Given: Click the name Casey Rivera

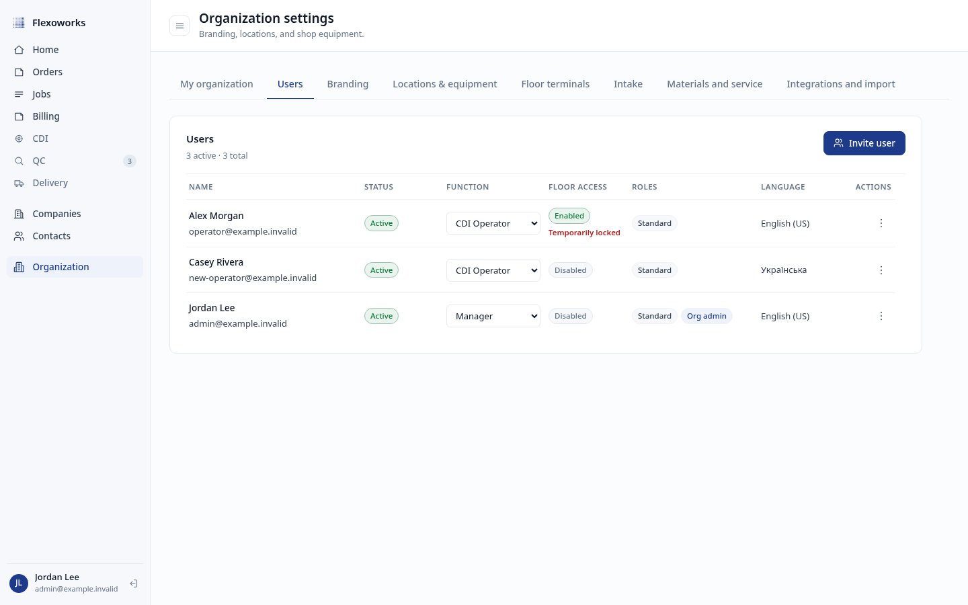Looking at the screenshot, I should [x=216, y=262].
